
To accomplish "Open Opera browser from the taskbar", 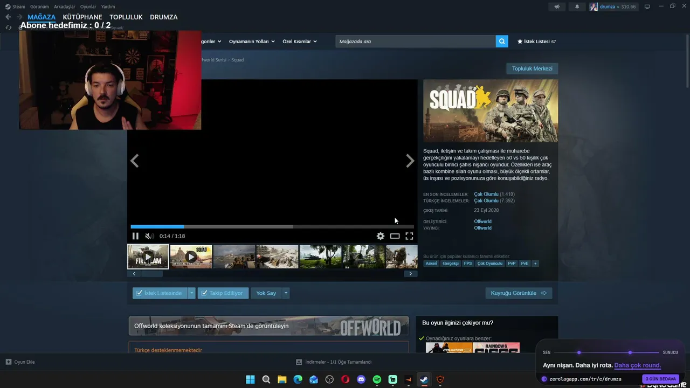I will pos(345,379).
